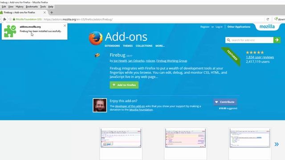Click the green puzzle piece install icon
285x160 pixels.
10,31
